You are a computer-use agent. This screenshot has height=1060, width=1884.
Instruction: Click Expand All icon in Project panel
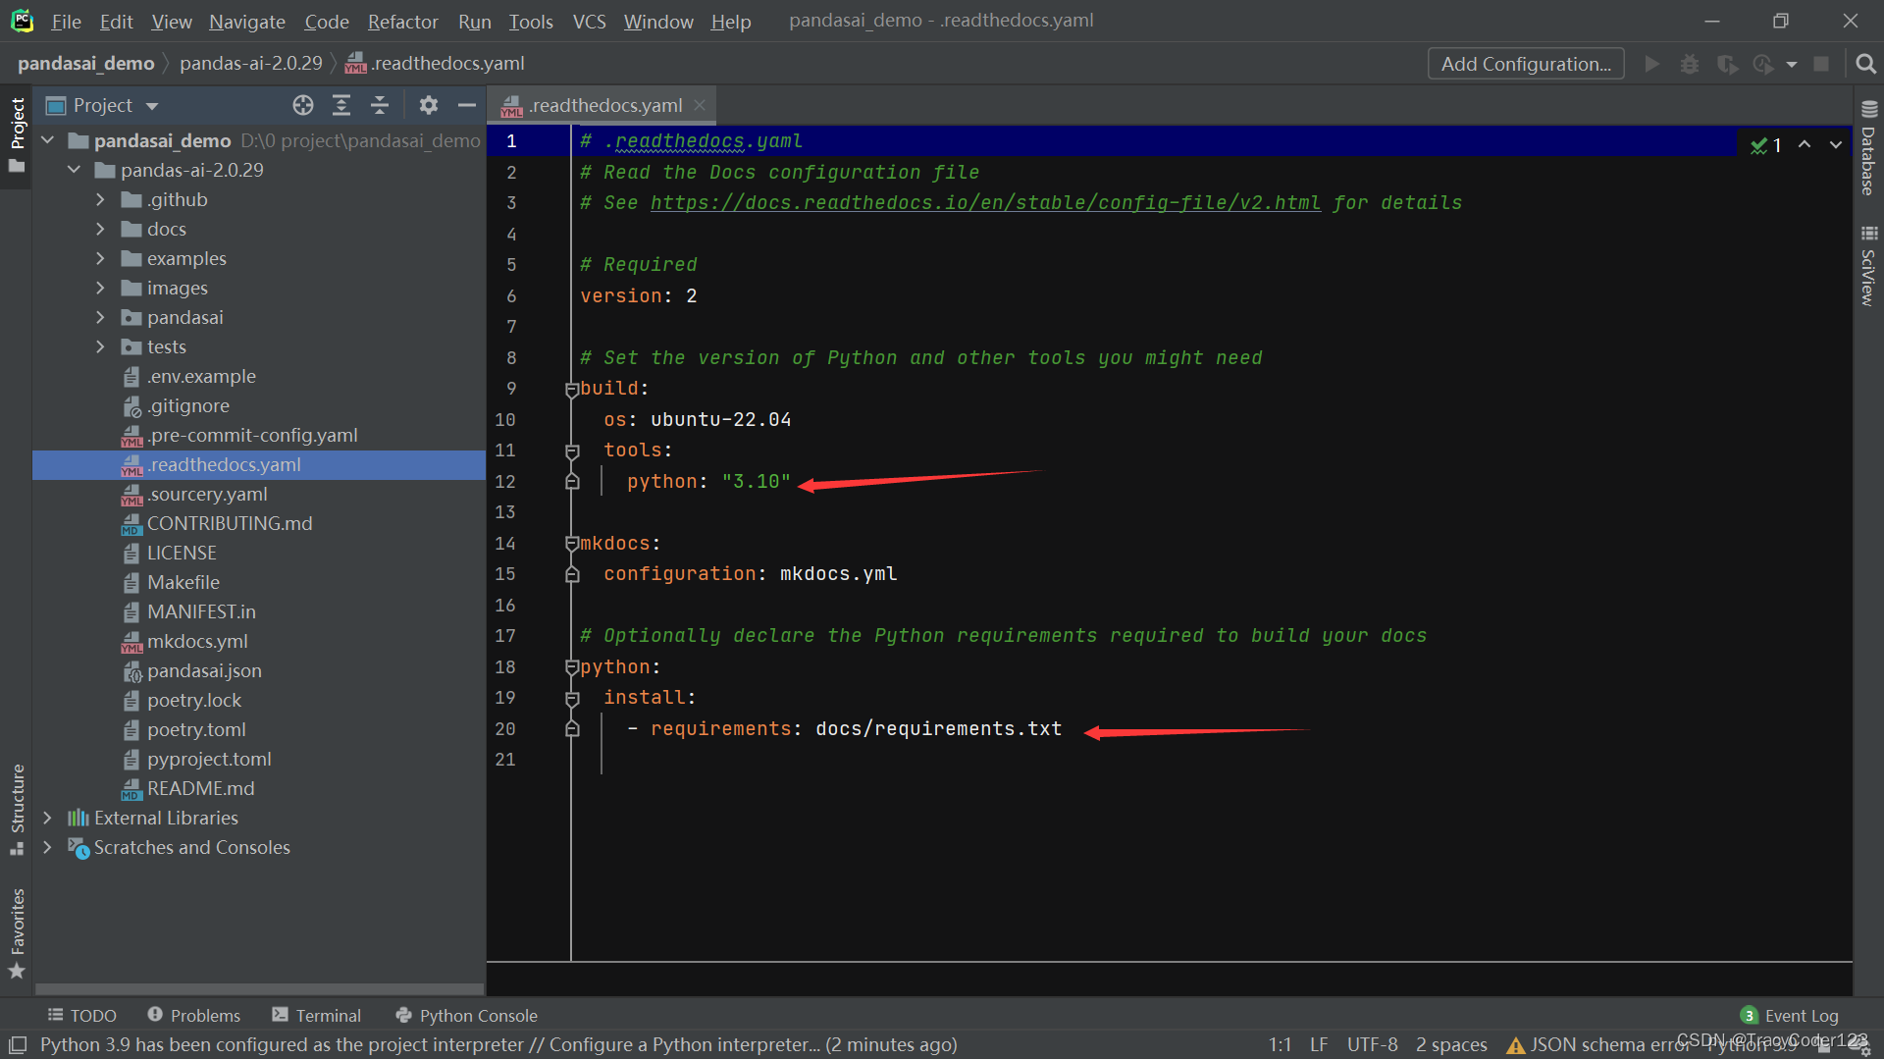(341, 105)
